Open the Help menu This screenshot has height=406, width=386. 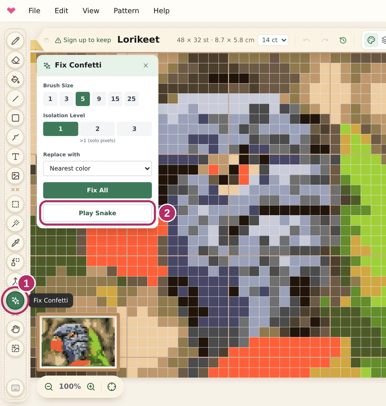pyautogui.click(x=161, y=11)
